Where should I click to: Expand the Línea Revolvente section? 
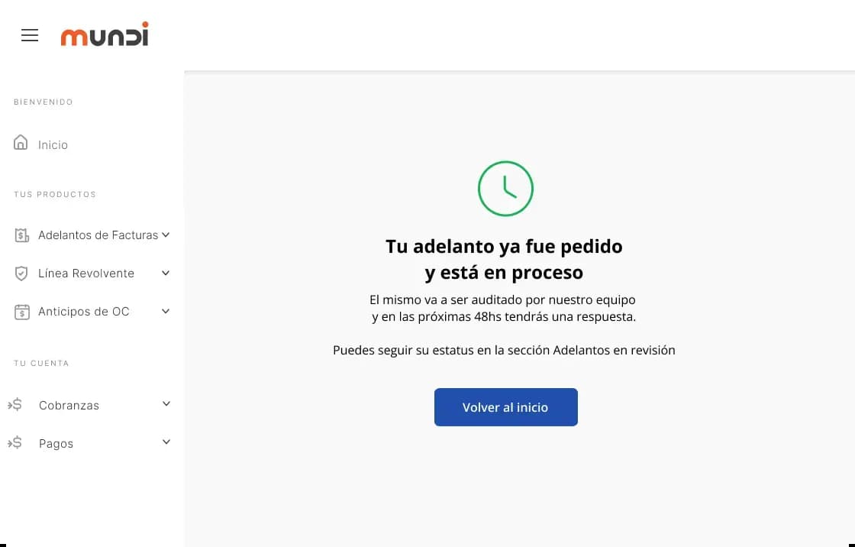(166, 273)
